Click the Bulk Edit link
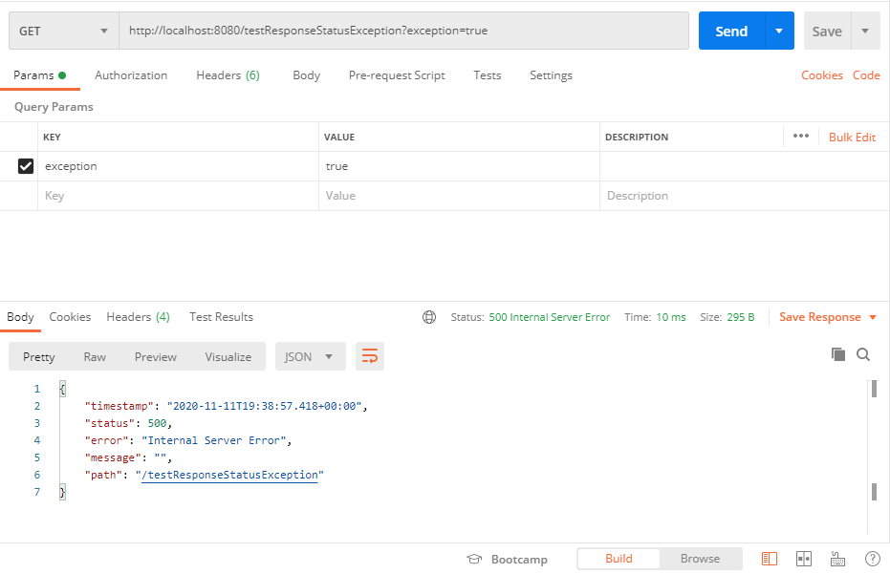This screenshot has height=574, width=890. (852, 137)
